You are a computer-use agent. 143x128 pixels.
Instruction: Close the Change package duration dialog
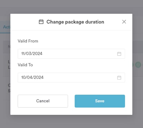(x=124, y=22)
